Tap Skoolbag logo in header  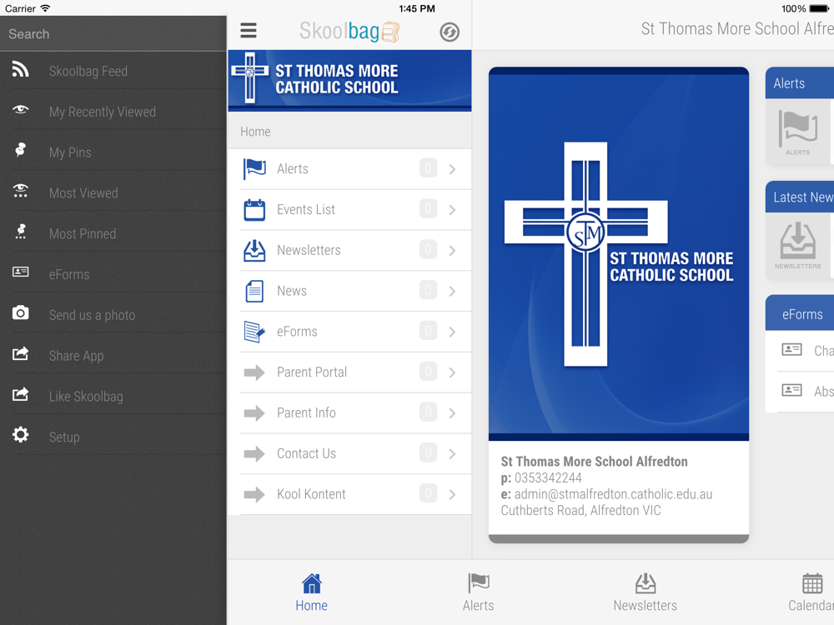click(349, 32)
